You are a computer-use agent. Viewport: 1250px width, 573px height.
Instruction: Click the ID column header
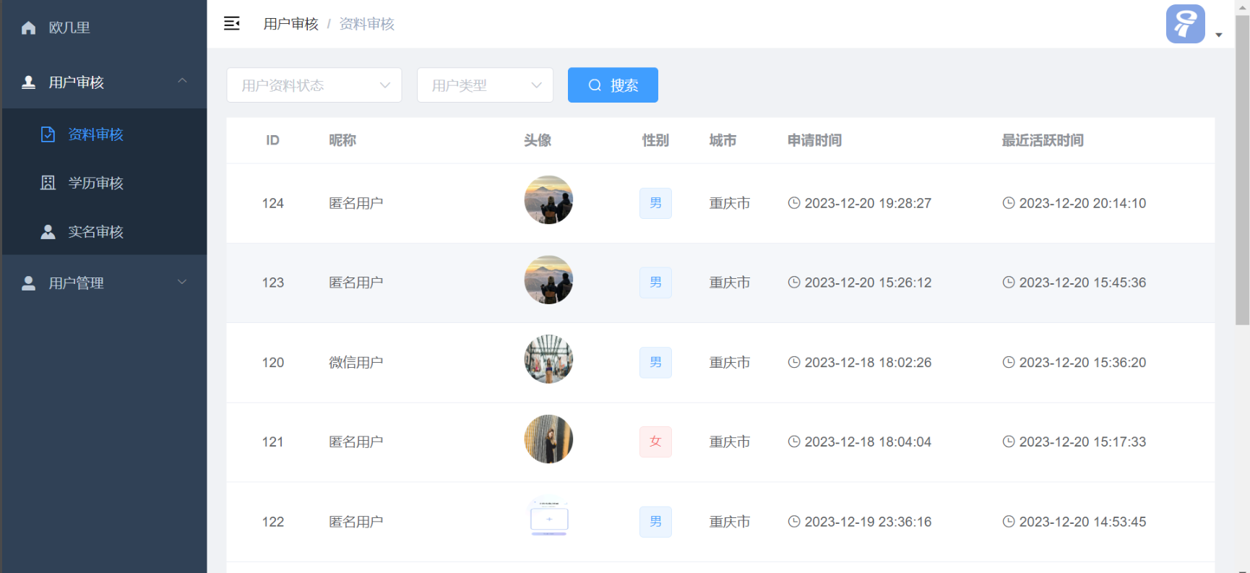(x=272, y=140)
